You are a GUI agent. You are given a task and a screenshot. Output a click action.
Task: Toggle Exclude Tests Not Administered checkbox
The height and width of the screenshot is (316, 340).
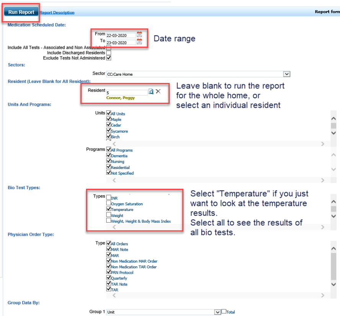pos(109,58)
